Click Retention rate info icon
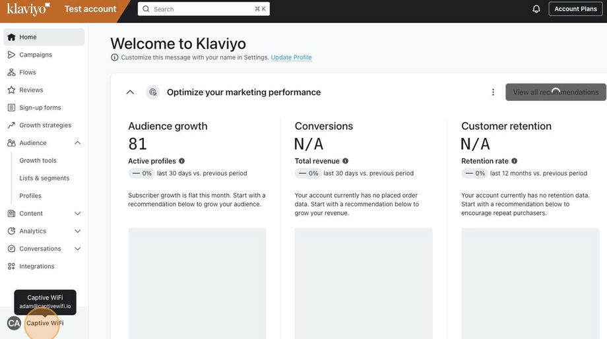 tap(515, 161)
